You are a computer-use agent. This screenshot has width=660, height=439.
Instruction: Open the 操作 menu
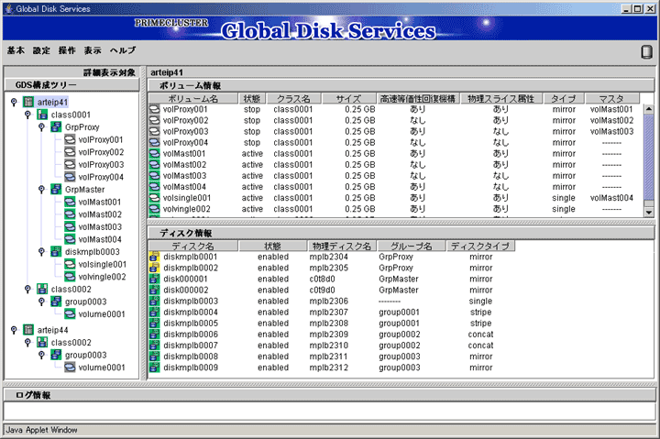(67, 50)
